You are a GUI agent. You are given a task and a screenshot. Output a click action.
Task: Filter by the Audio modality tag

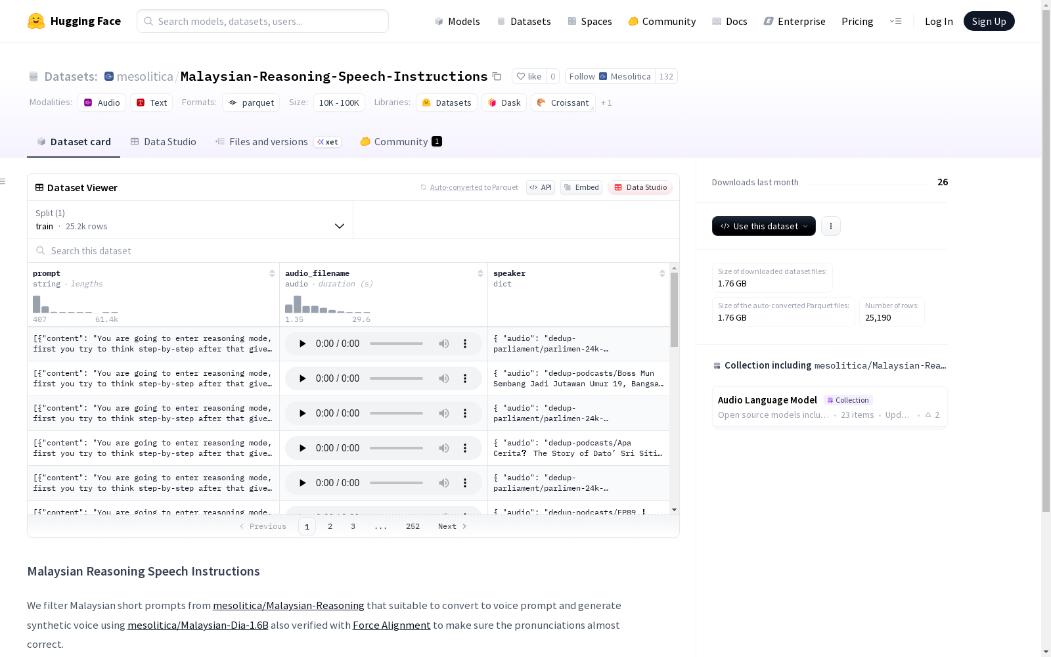[x=102, y=102]
